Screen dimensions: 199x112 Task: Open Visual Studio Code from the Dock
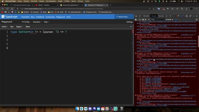(x=86, y=109)
